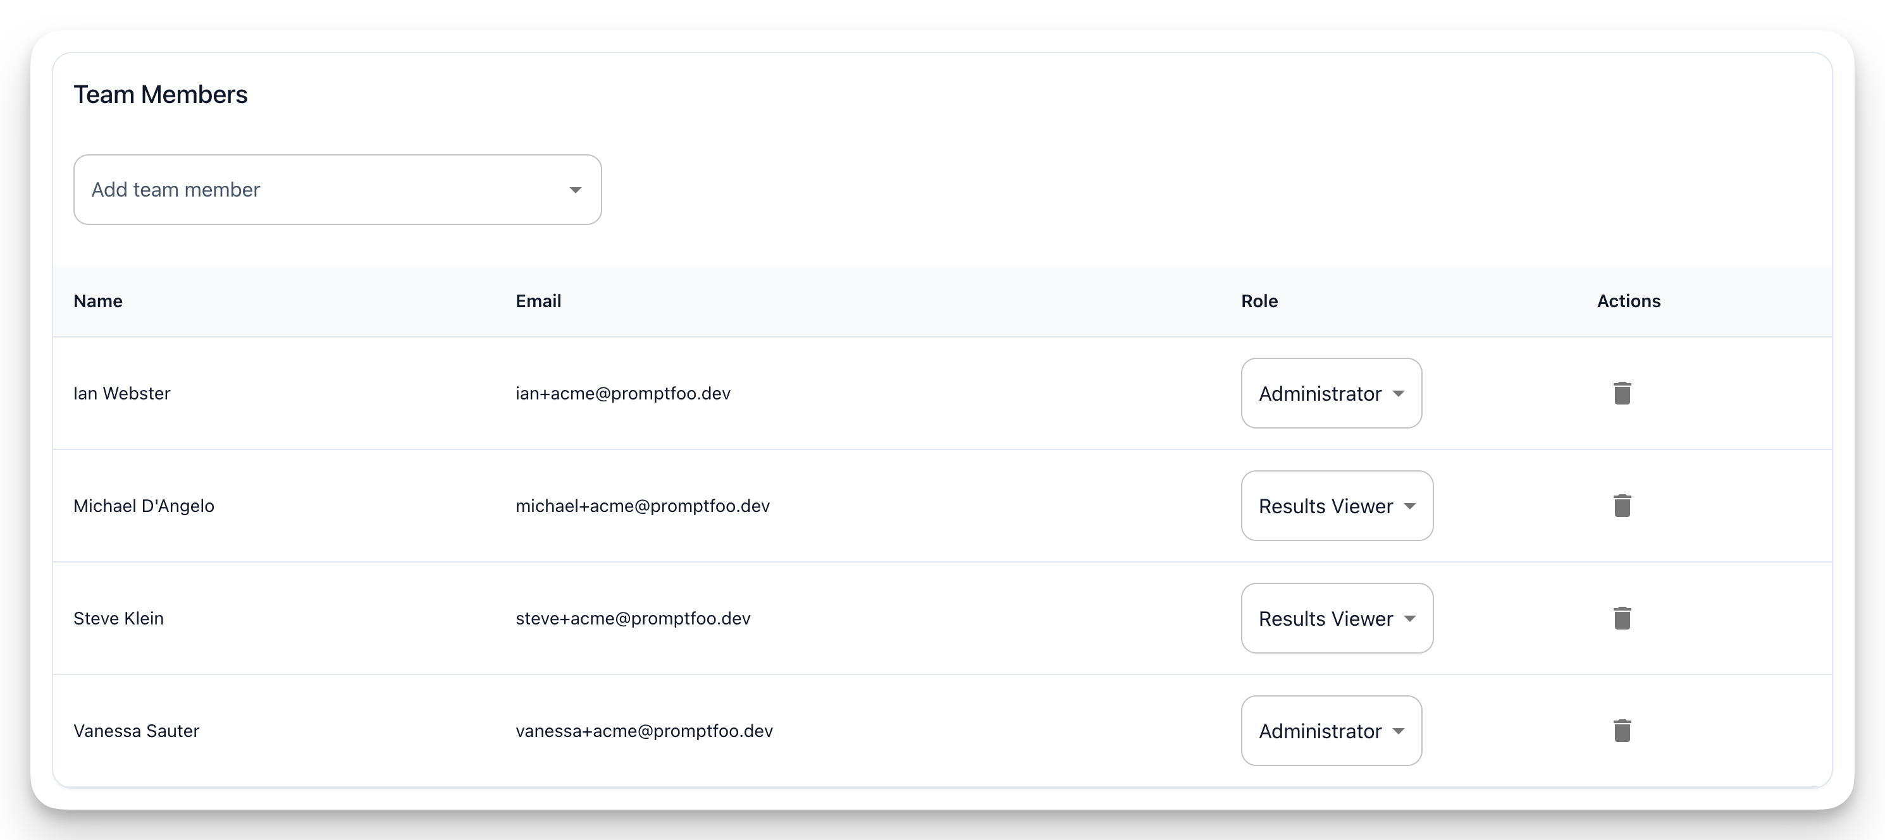Click the Team Members heading
This screenshot has width=1885, height=840.
pos(160,95)
